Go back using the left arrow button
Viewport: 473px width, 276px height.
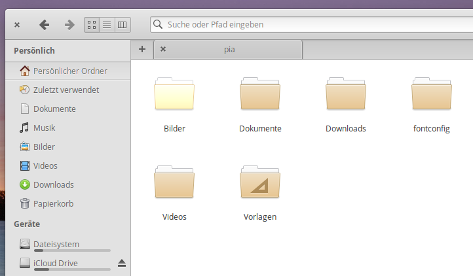point(45,25)
